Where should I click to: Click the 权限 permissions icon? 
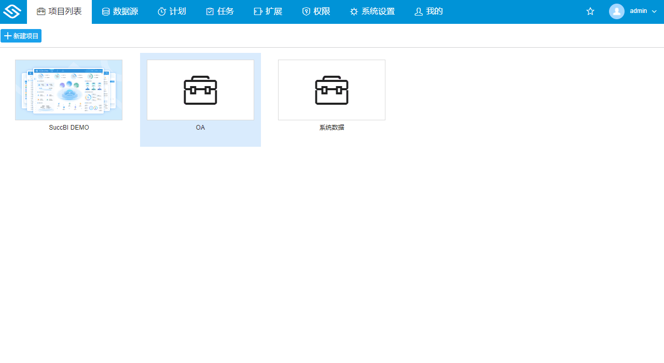[306, 11]
